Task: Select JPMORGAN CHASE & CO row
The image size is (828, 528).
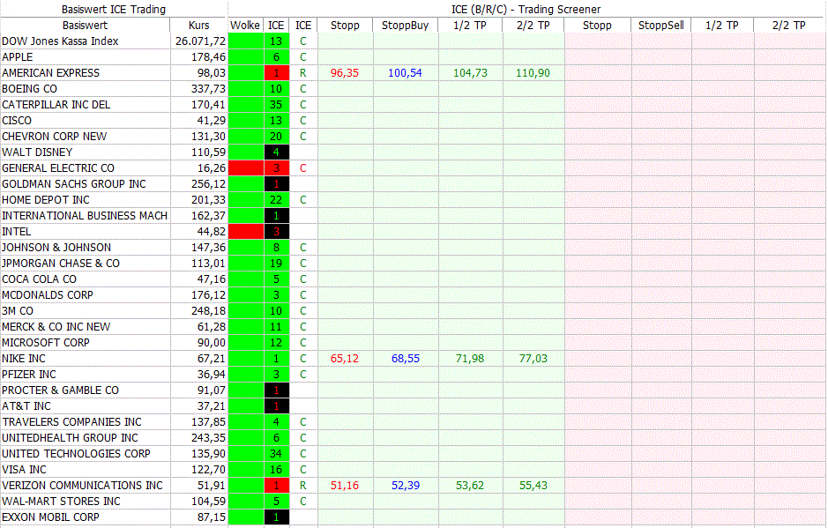Action: [61, 263]
